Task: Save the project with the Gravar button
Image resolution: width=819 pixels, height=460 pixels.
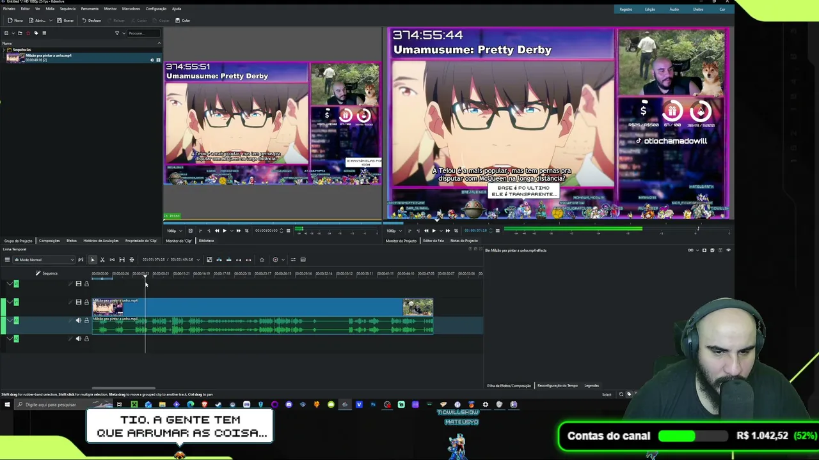Action: tap(65, 20)
